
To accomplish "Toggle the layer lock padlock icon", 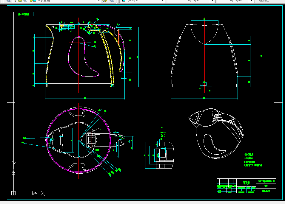I will (x=30, y=1).
